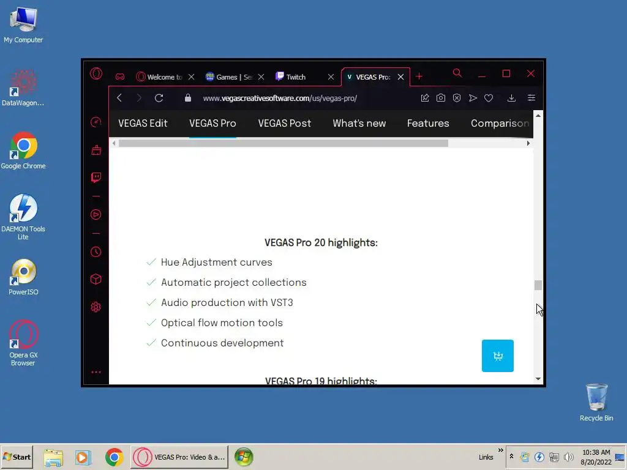Image resolution: width=627 pixels, height=470 pixels.
Task: Open the downloads icon
Action: click(x=511, y=98)
